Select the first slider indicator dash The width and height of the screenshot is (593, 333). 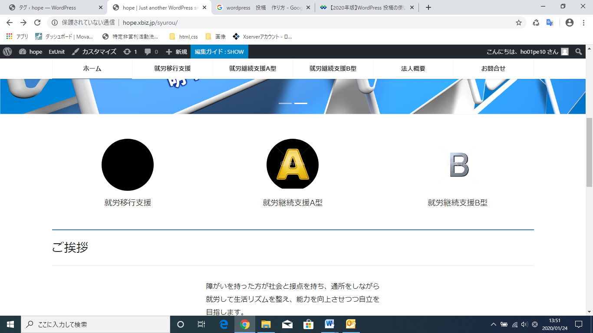[x=285, y=103]
